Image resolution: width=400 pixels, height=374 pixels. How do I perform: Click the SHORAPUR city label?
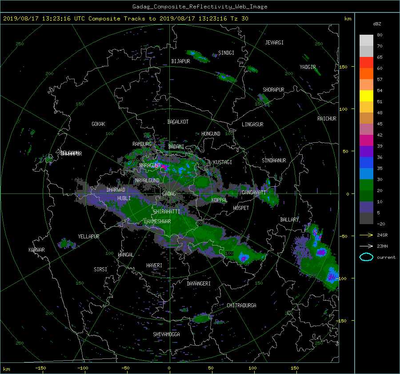coord(273,90)
